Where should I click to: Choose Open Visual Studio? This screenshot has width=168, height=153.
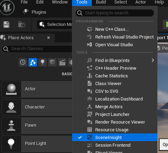pyautogui.click(x=115, y=45)
